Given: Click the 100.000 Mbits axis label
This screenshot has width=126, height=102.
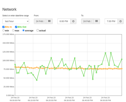Looking at the screenshot, I should 8,60.
